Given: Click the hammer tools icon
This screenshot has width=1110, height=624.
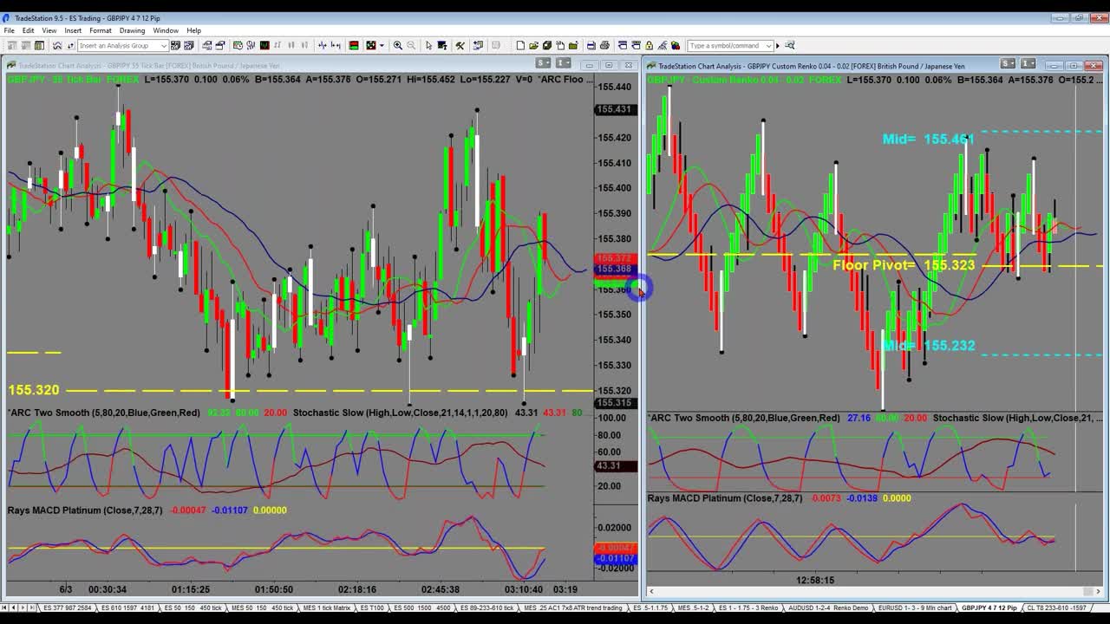Looking at the screenshot, I should [460, 45].
